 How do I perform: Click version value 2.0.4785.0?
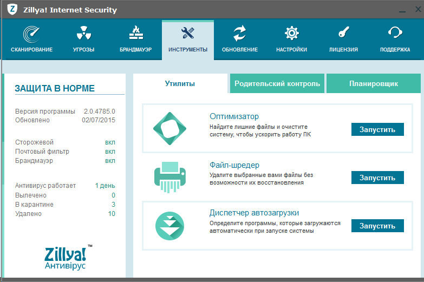click(100, 112)
